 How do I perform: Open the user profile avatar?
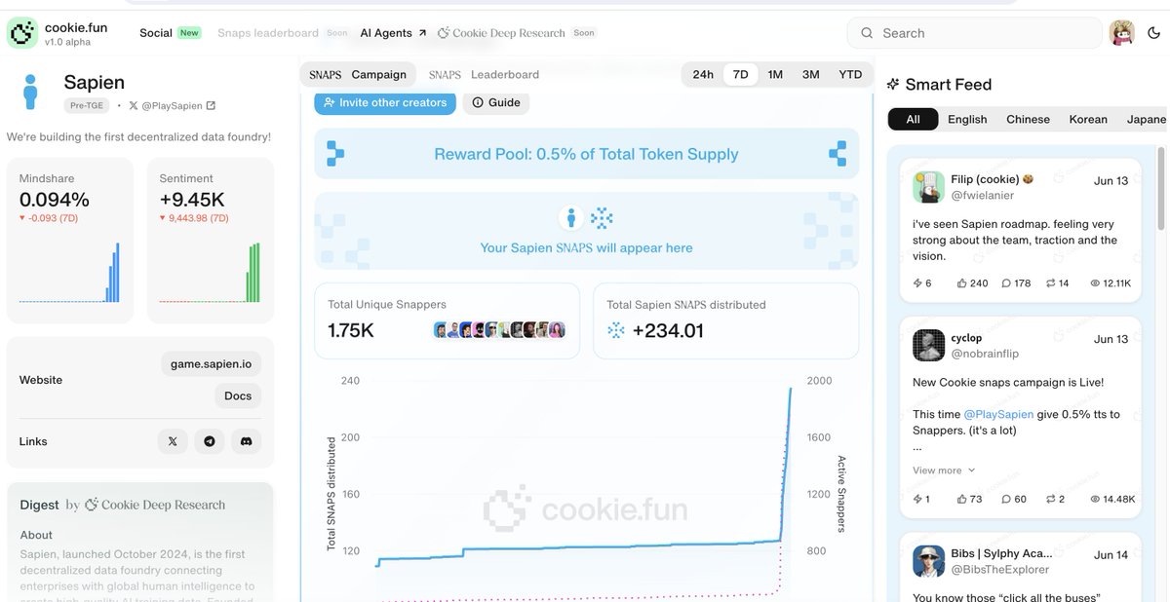coord(1122,33)
